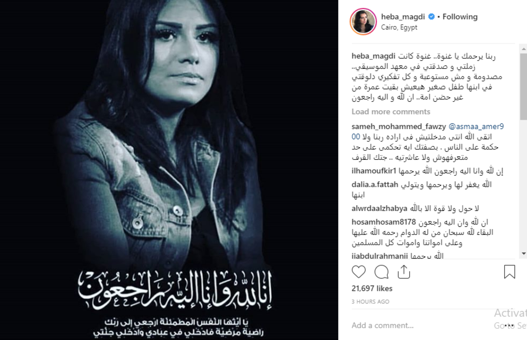This screenshot has width=527, height=340.
Task: Toggle the Following status
Action: [460, 17]
